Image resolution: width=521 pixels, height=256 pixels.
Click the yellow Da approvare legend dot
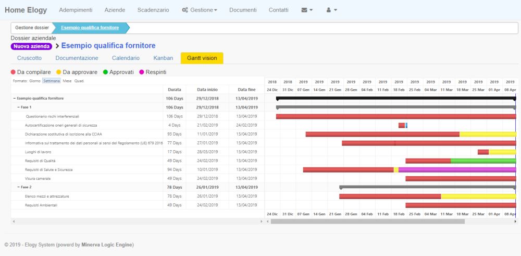[x=59, y=72]
